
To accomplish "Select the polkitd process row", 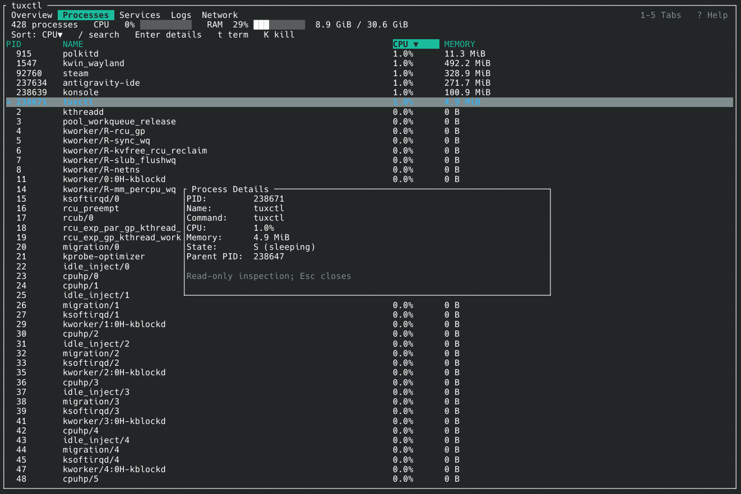I will point(369,54).
